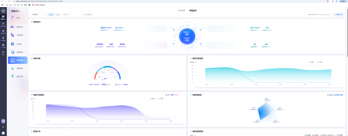The height and width of the screenshot is (136, 348).
Task: Click the notification bell in left rail
Action: click(x=3, y=38)
